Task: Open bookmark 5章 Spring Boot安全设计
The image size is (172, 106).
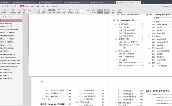Action: pos(7,39)
